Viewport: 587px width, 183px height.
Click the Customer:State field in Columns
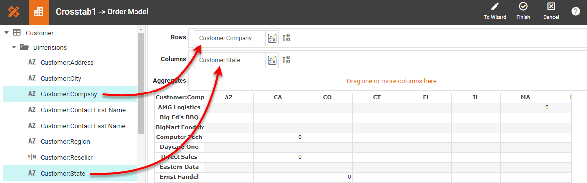coord(230,60)
